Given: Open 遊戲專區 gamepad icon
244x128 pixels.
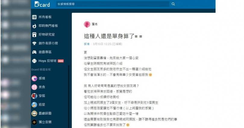Looking at the screenshot, I should click(x=34, y=52).
